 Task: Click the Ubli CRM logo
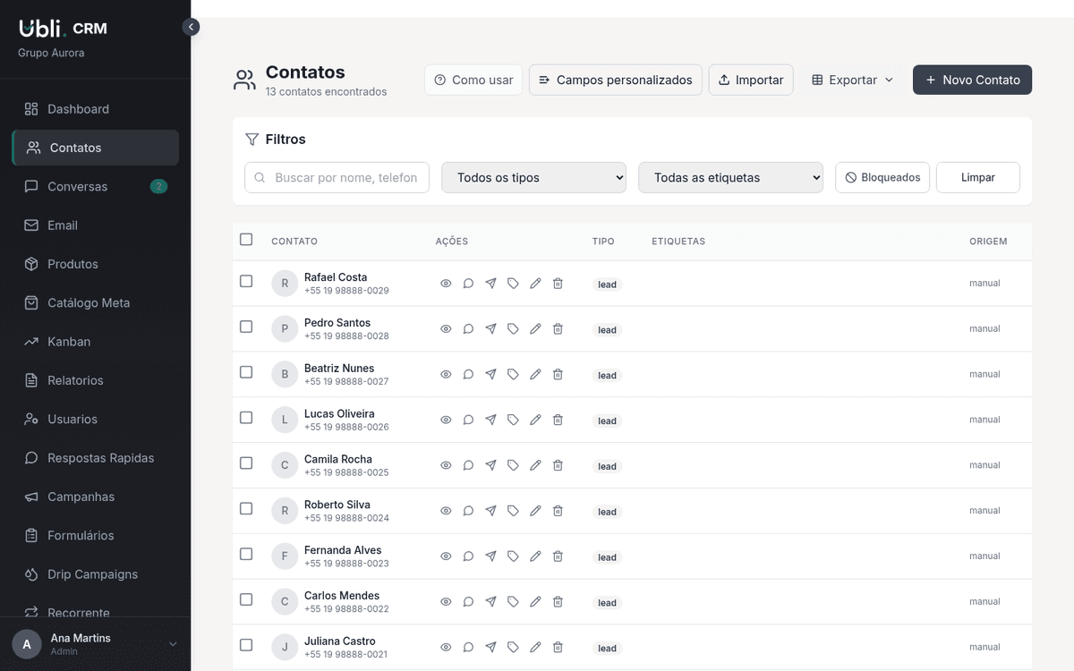[x=63, y=29]
